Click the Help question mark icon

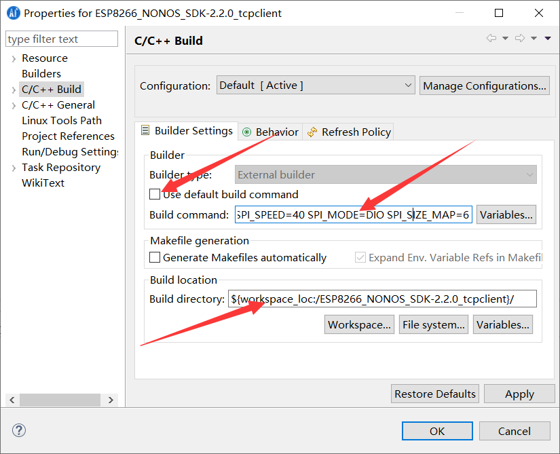click(x=18, y=430)
